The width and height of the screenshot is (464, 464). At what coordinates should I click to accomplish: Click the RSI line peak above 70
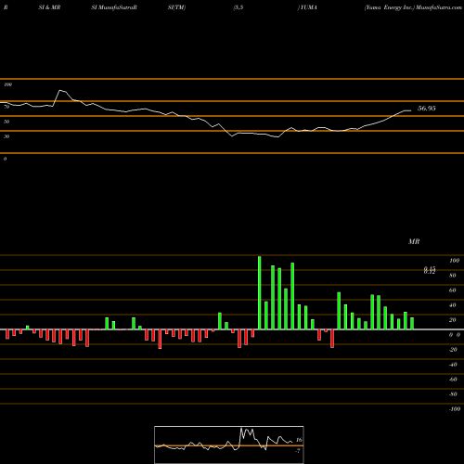[x=60, y=91]
